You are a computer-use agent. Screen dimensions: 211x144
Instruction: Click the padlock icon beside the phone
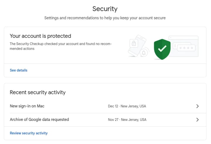(x=134, y=44)
